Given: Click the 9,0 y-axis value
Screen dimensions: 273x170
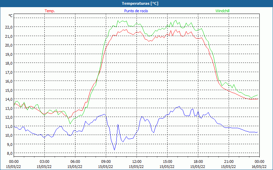Looking at the screenshot, I should click(10, 144).
